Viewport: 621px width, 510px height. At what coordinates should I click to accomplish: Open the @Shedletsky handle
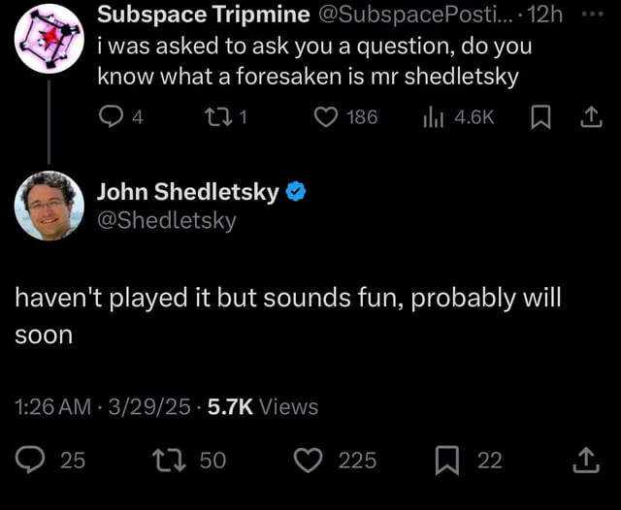[x=166, y=221]
